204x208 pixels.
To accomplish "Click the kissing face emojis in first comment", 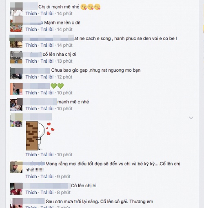I will click(91, 7).
